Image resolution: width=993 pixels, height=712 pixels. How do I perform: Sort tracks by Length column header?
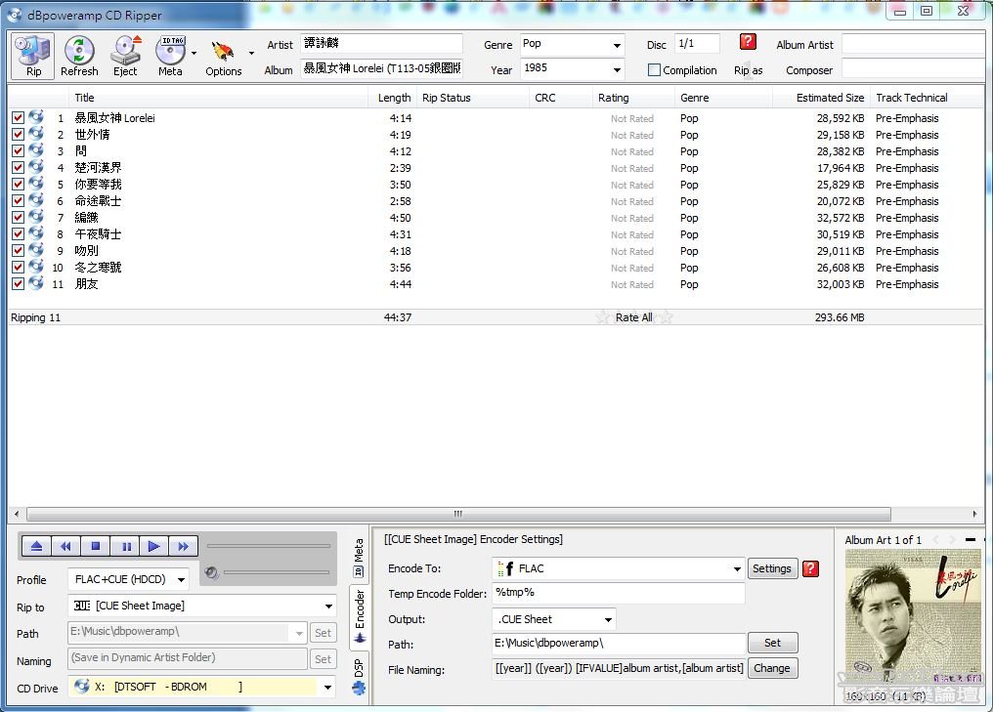coord(394,98)
